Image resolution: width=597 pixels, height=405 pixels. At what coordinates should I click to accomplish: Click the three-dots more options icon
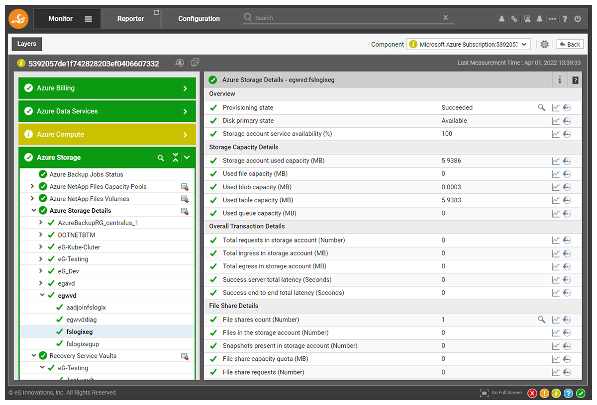pos(552,19)
